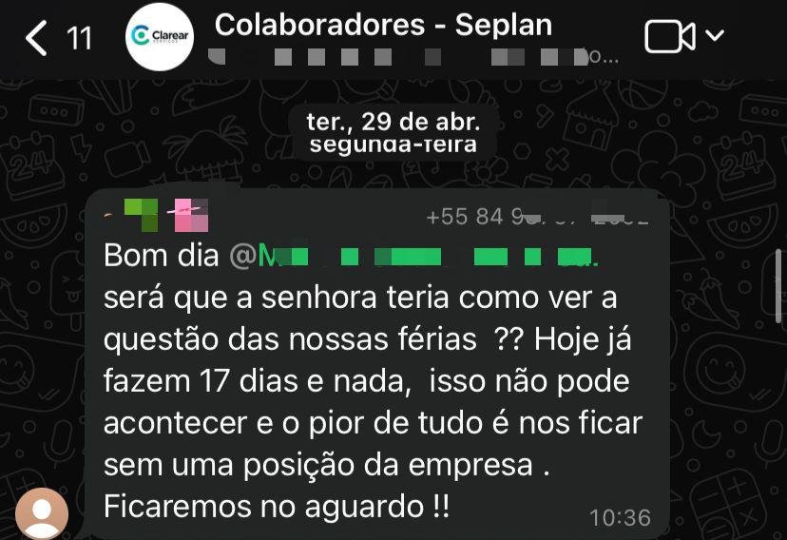The width and height of the screenshot is (787, 540).
Task: Select the message starting 'será que a senhora'
Action: [373, 380]
